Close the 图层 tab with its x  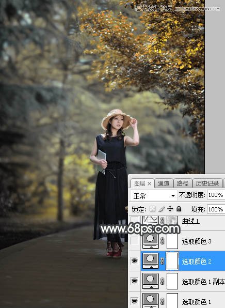coord(149,183)
